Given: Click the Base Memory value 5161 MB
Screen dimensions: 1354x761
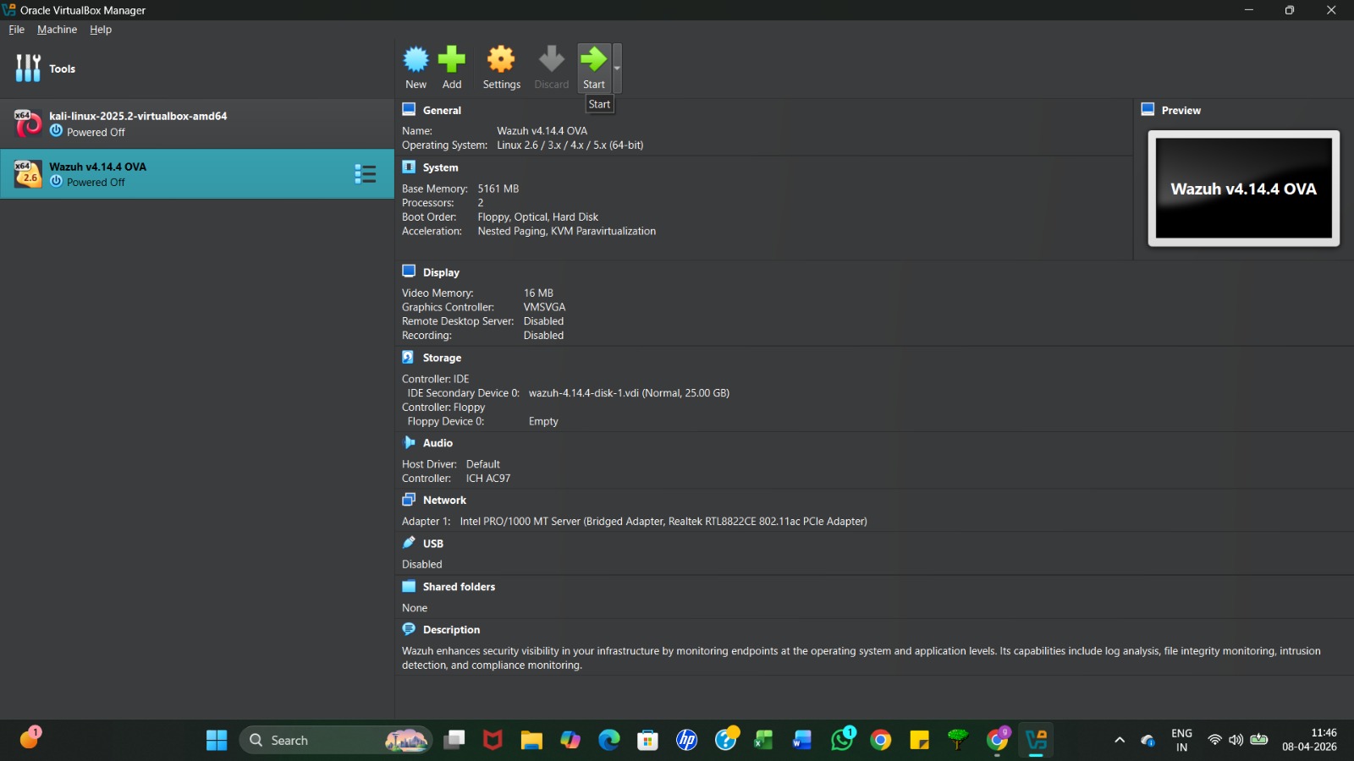Looking at the screenshot, I should pos(498,189).
